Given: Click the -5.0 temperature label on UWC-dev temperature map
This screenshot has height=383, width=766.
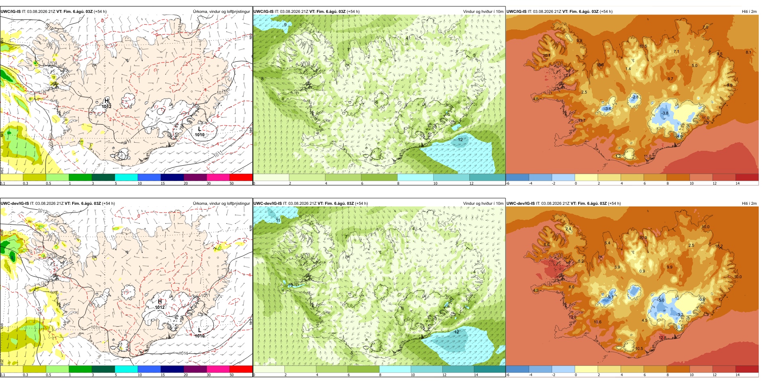Looking at the screenshot, I should tap(661, 300).
